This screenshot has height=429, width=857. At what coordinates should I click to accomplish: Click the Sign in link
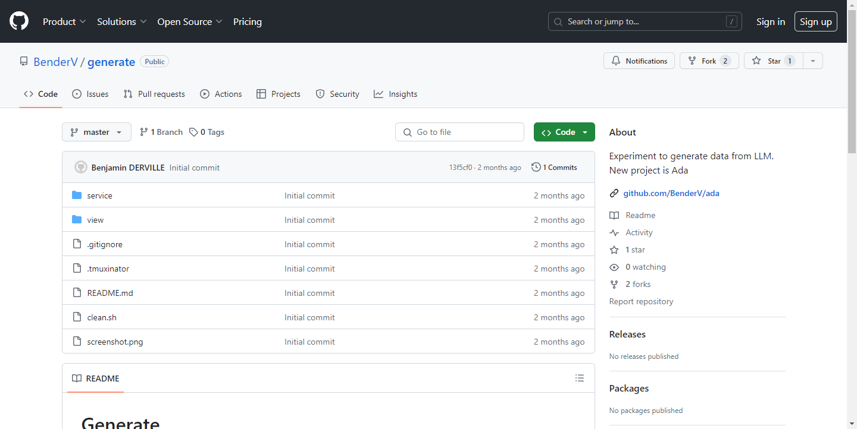(771, 21)
